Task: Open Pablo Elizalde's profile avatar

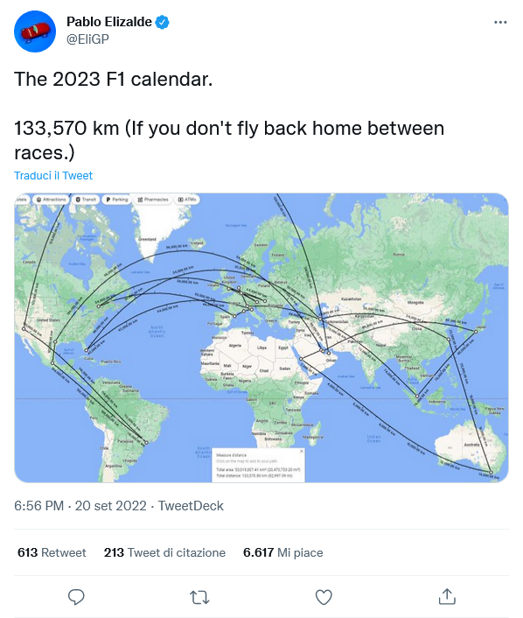Action: tap(35, 32)
